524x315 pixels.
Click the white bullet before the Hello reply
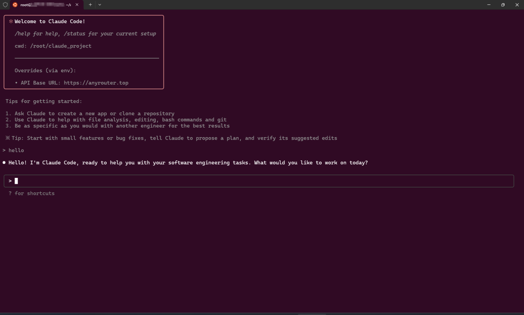click(4, 162)
